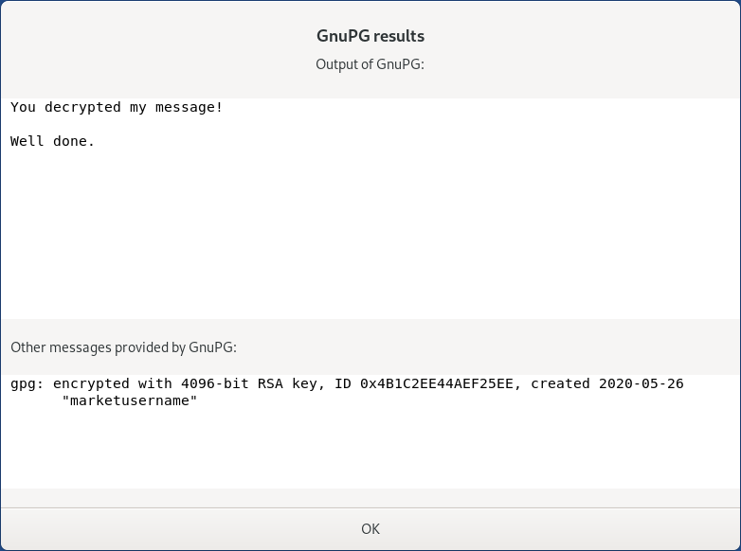Click the '4096-bit RSA key' text
The width and height of the screenshot is (741, 551).
pos(249,383)
